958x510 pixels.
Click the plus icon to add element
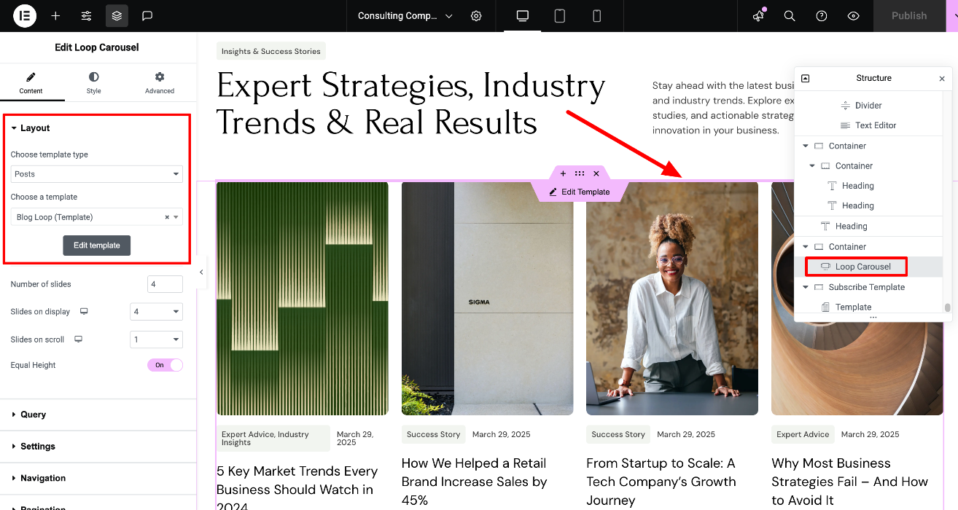point(55,15)
